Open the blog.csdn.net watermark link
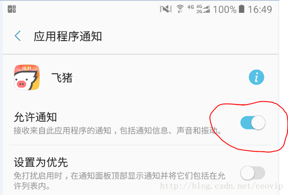Viewport: 288px width, 195px height. (222, 186)
